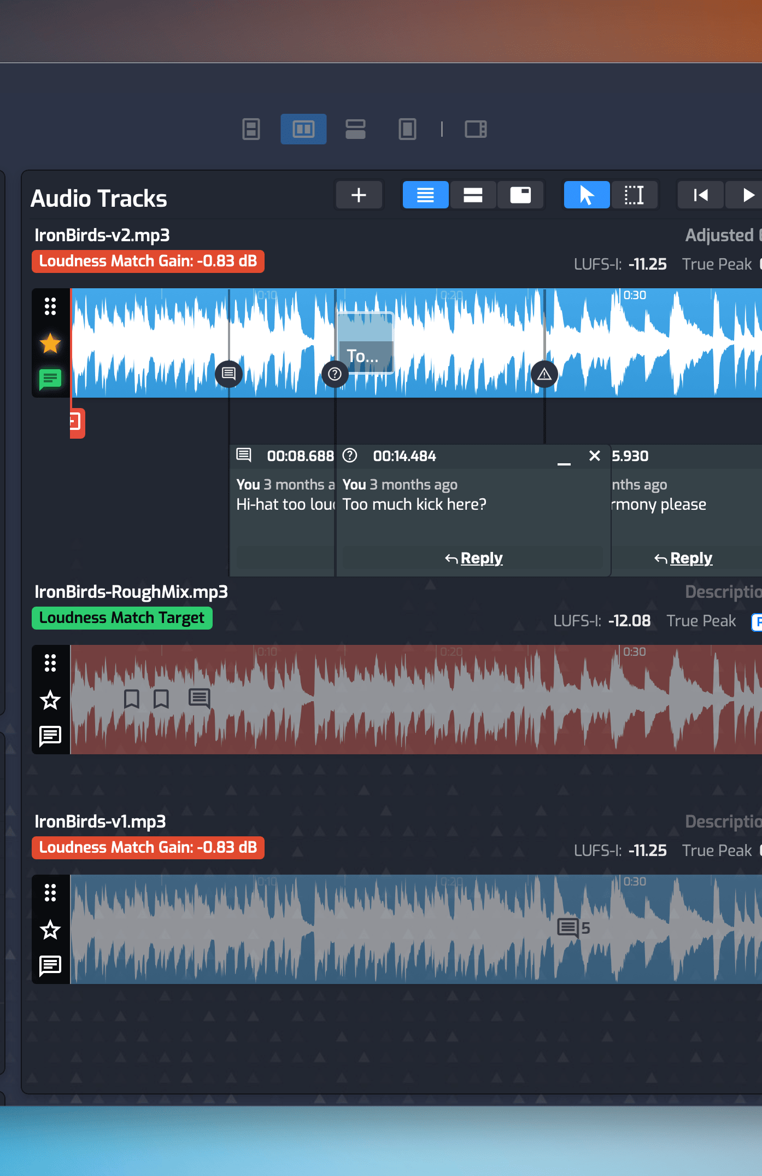
Task: Click comment marker on RoughMix waveform
Action: click(200, 698)
